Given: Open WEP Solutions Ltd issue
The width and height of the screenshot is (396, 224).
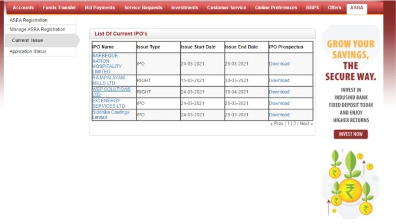Looking at the screenshot, I should [112, 92].
